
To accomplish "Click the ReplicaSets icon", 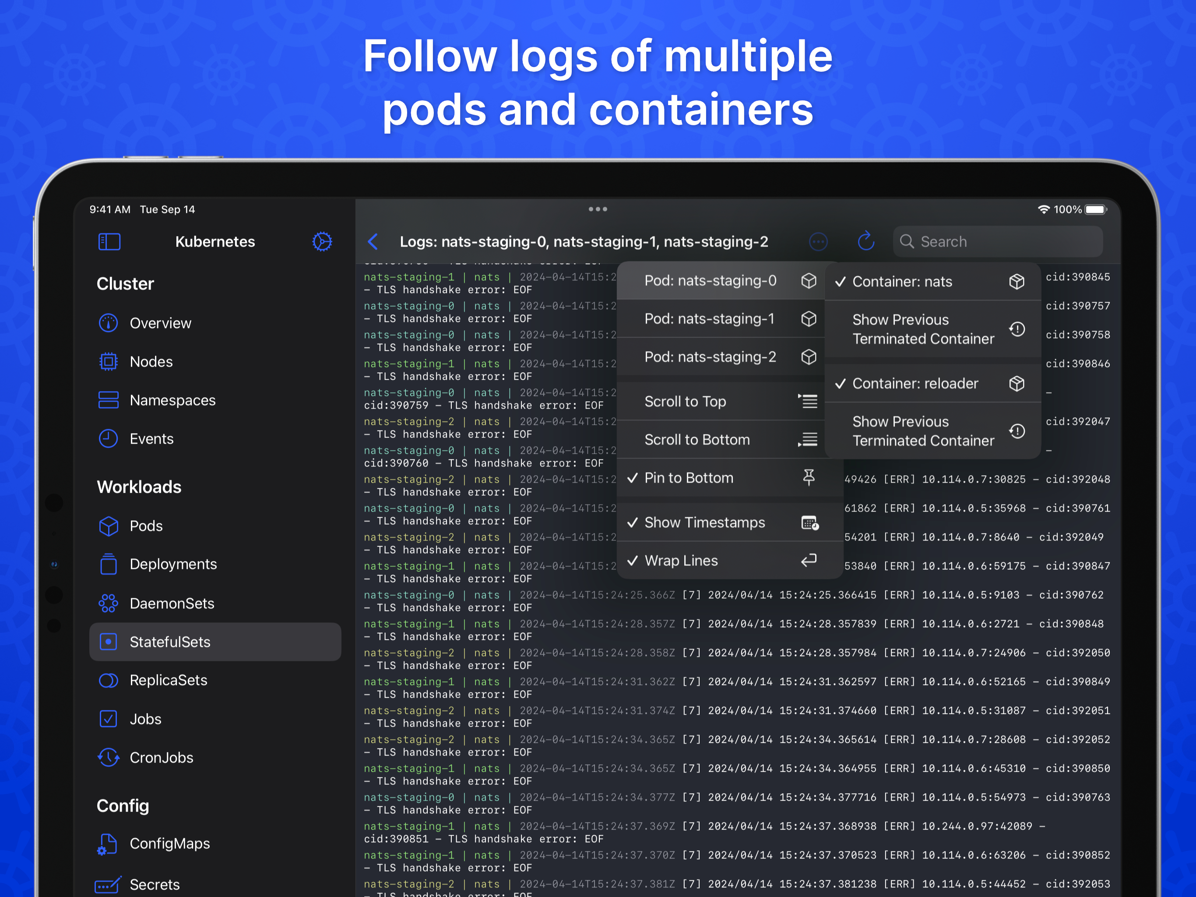I will pyautogui.click(x=108, y=681).
